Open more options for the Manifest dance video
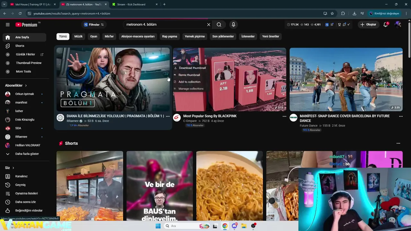The image size is (411, 231). (x=401, y=116)
